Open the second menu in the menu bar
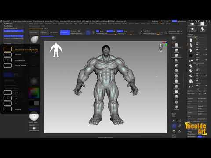This screenshot has height=158, width=211. (x=36, y=23)
